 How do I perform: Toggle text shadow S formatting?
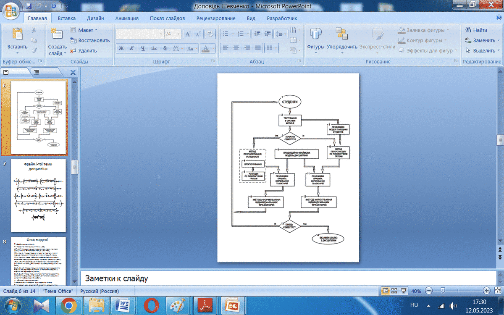165,48
